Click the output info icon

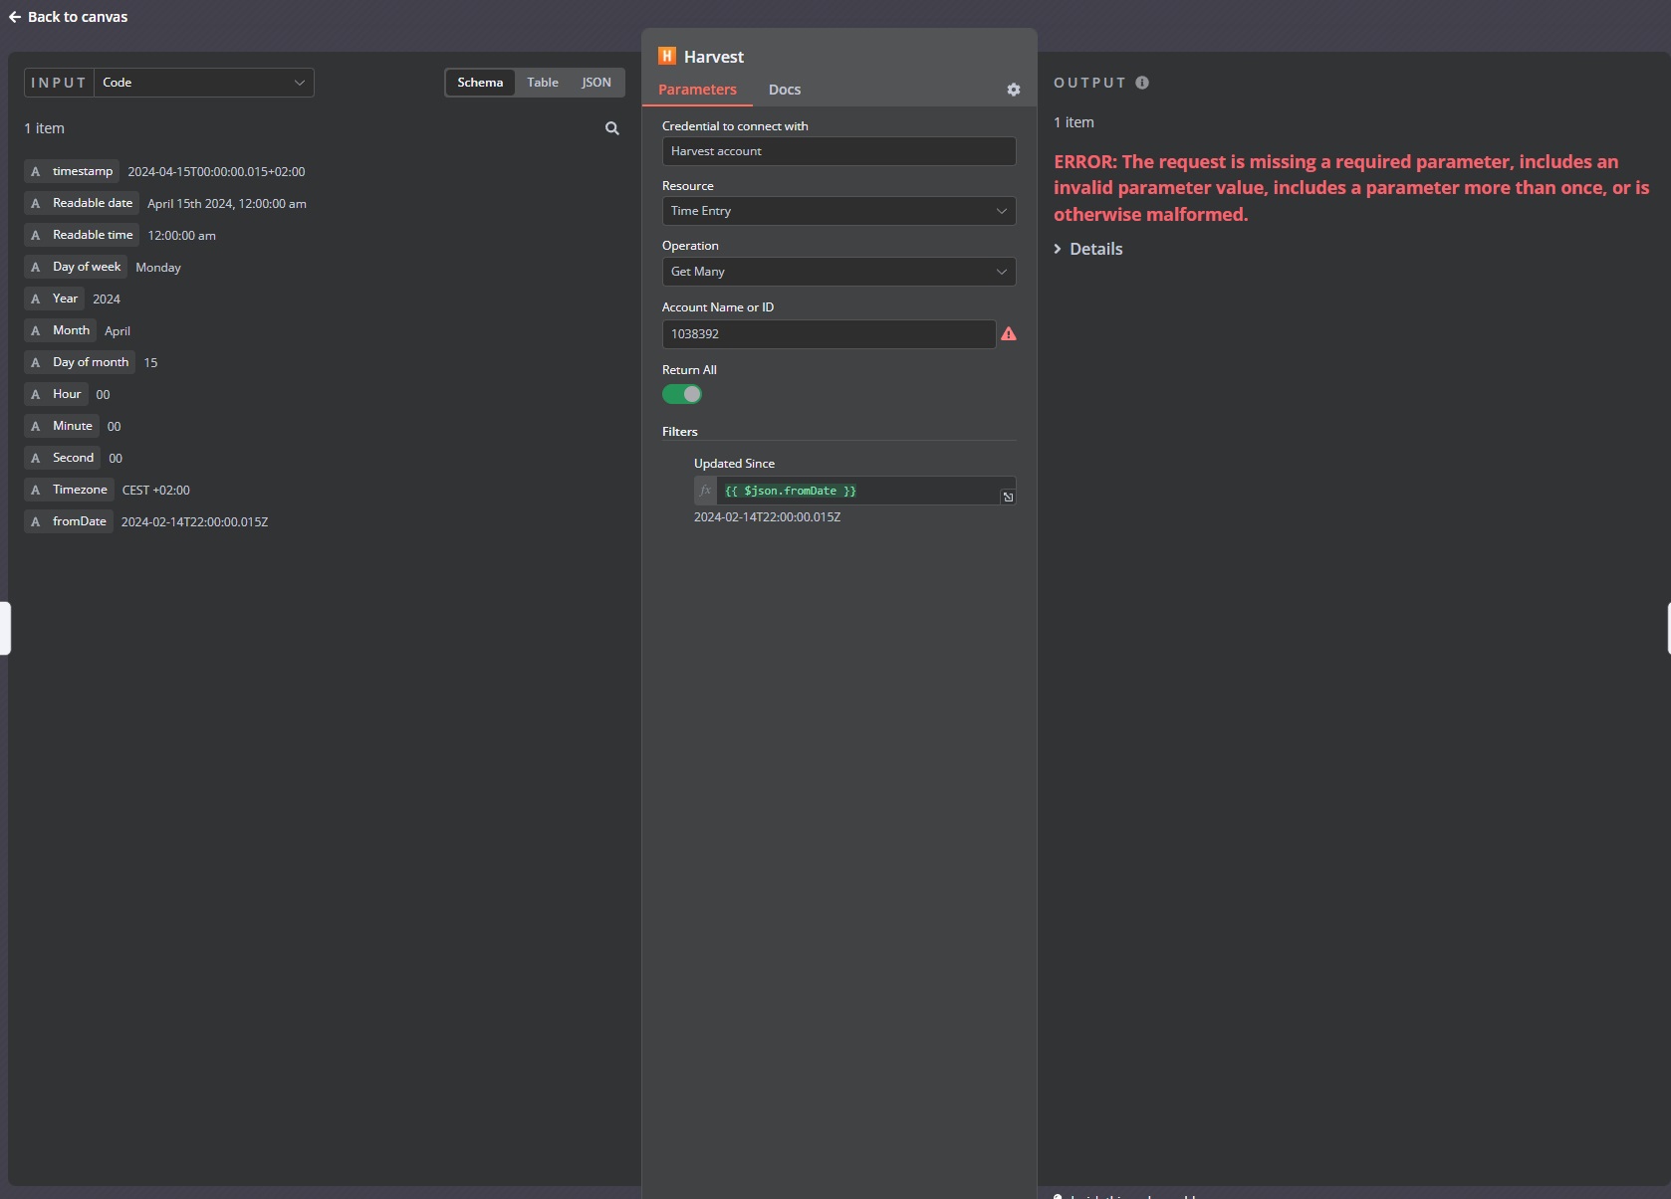(x=1142, y=83)
